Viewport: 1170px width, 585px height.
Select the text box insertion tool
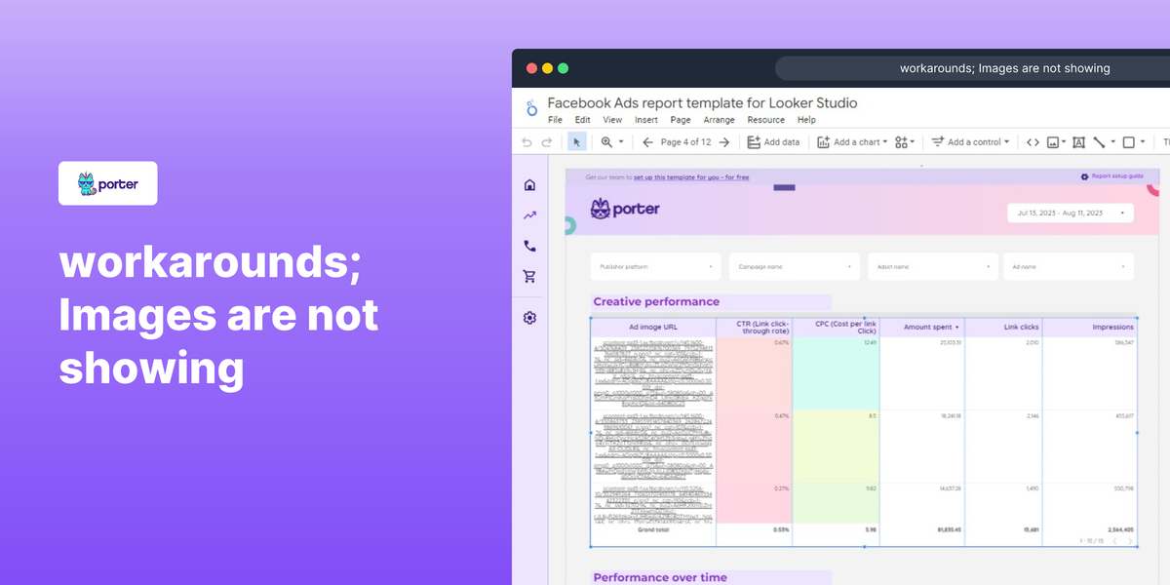tap(1078, 141)
